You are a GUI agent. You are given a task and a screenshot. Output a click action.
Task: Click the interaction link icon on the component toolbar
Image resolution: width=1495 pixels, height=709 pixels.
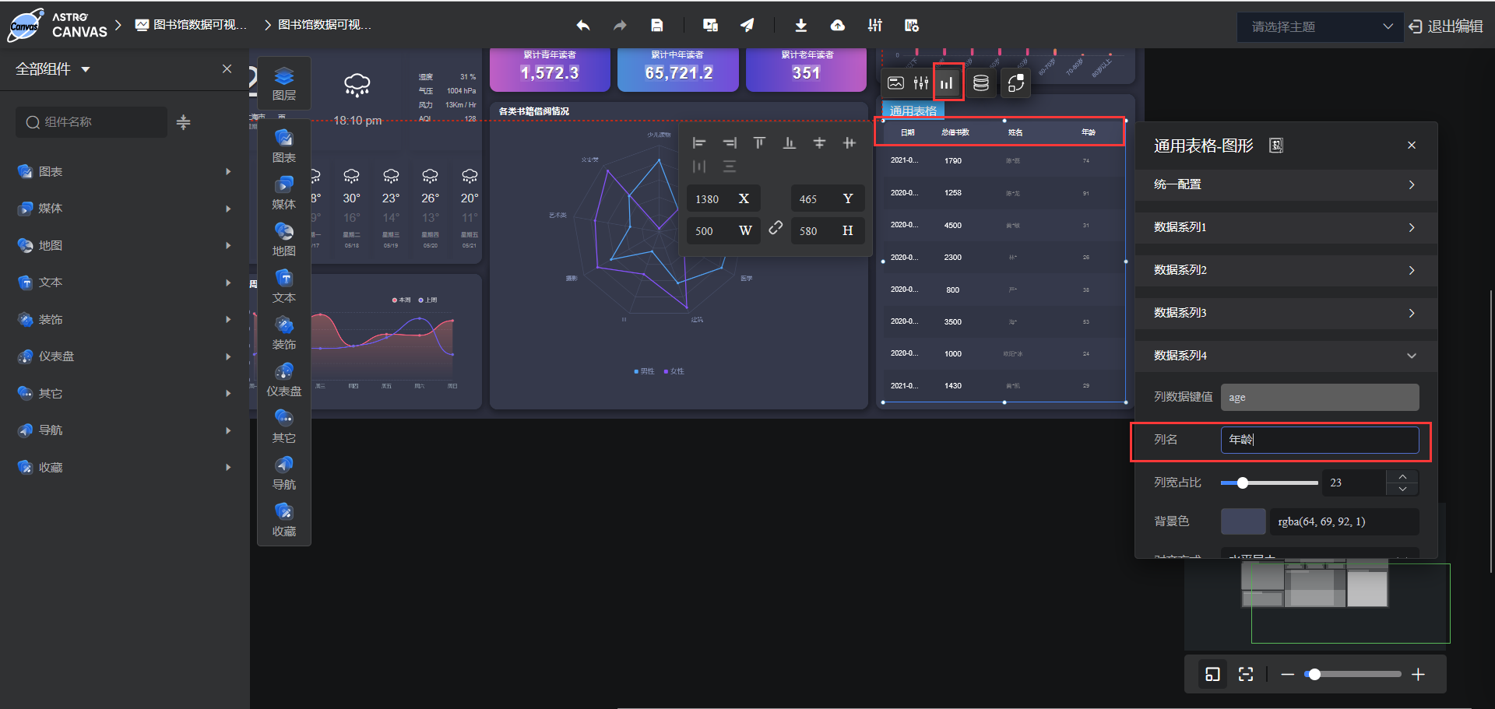click(x=1015, y=83)
